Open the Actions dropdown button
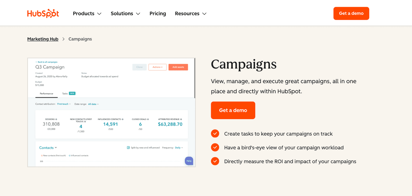 pyautogui.click(x=157, y=67)
